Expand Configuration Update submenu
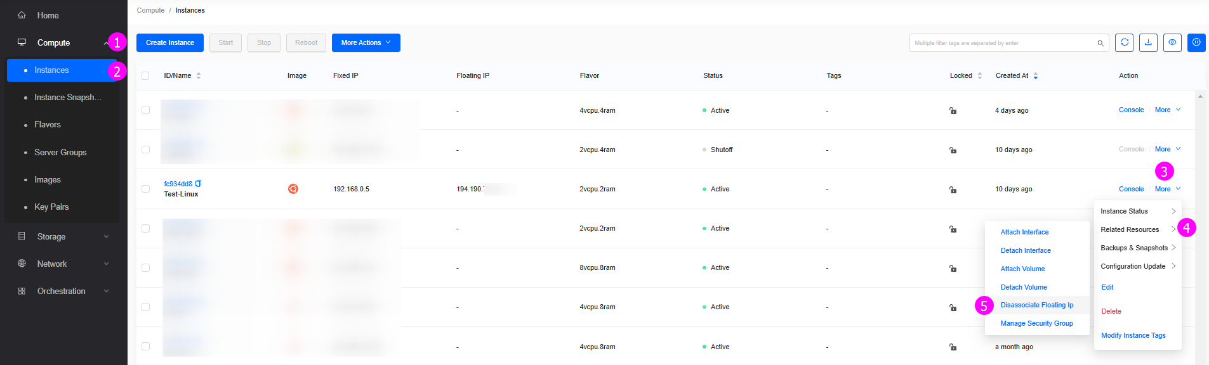Image resolution: width=1209 pixels, height=365 pixels. (x=1138, y=266)
